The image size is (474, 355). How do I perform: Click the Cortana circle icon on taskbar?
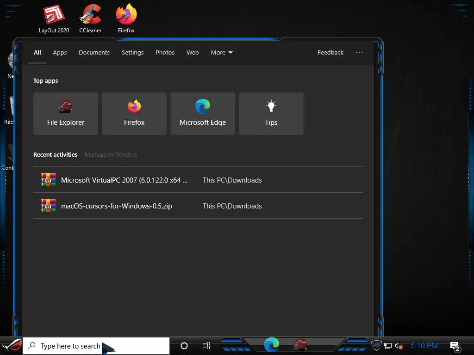coord(184,346)
